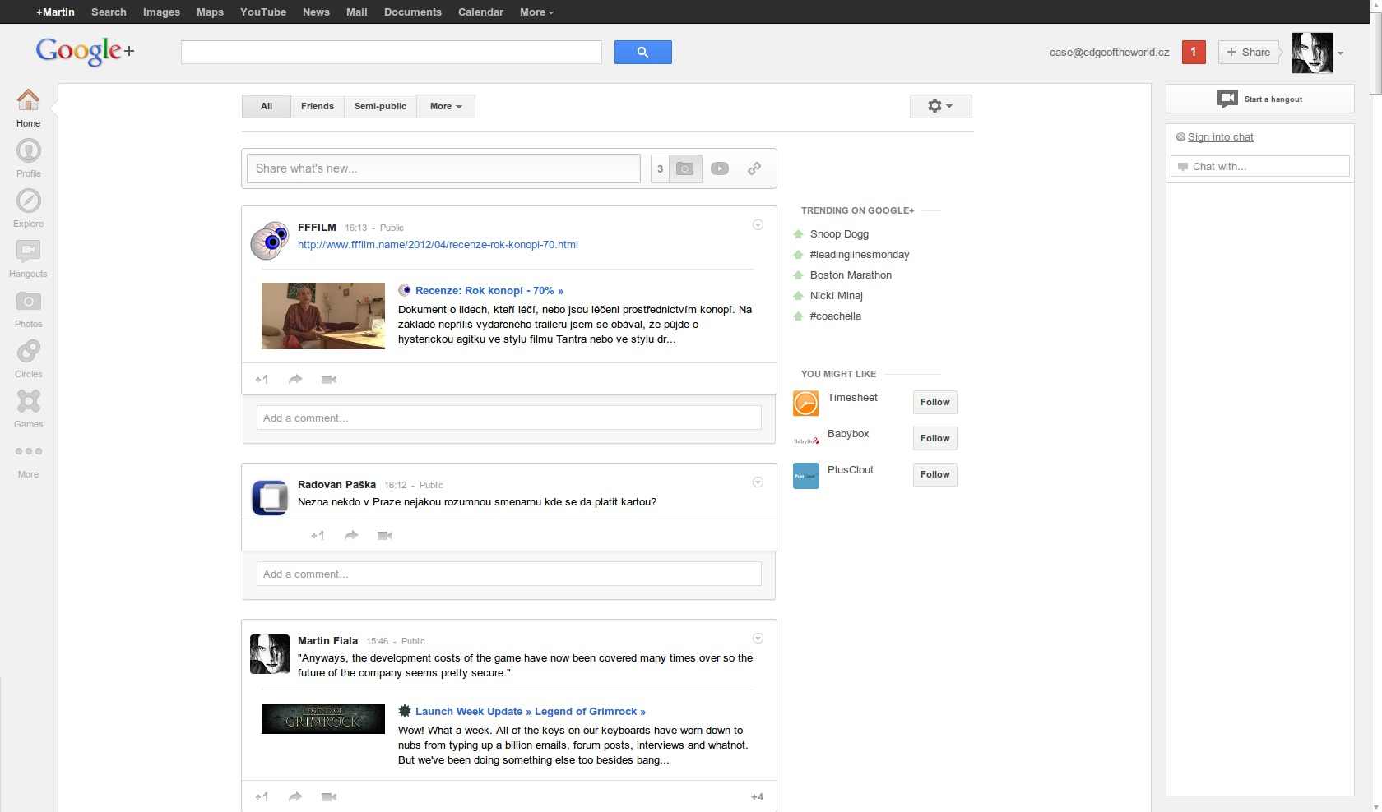Open the gear settings dropdown
1382x812 pixels.
tap(940, 106)
